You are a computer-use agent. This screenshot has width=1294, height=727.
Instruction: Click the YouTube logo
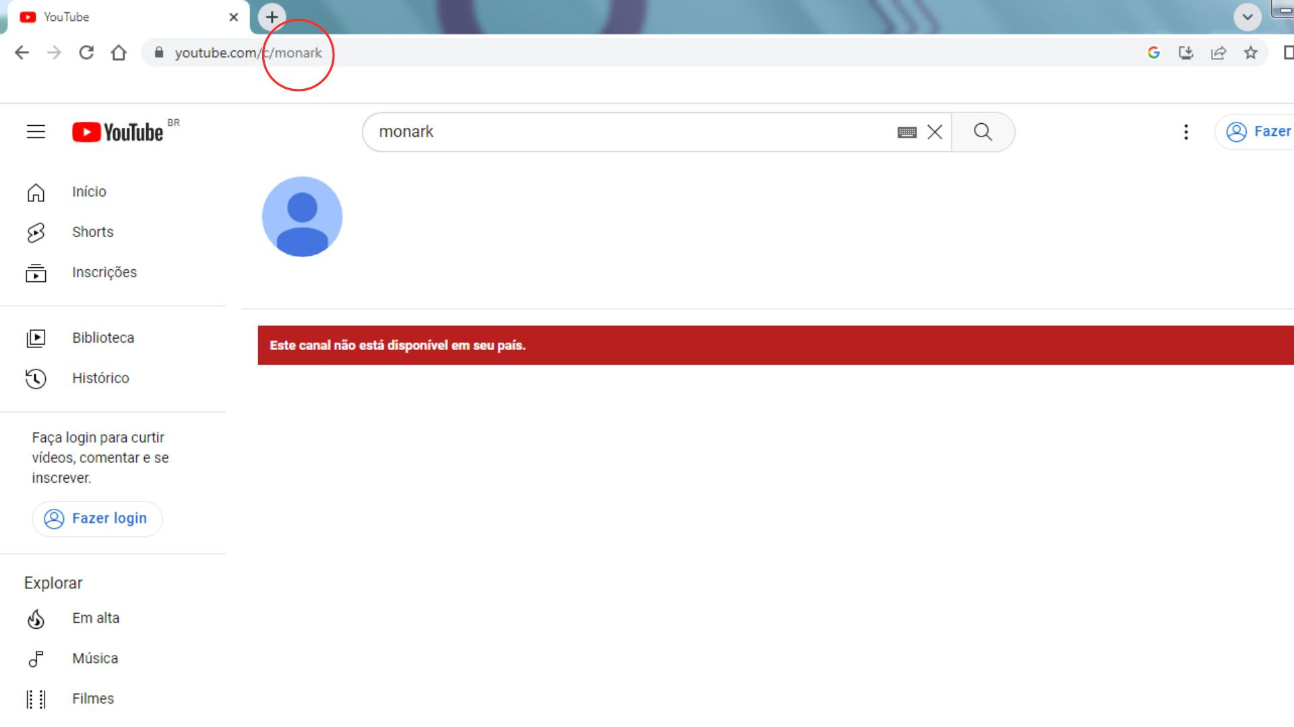[119, 132]
